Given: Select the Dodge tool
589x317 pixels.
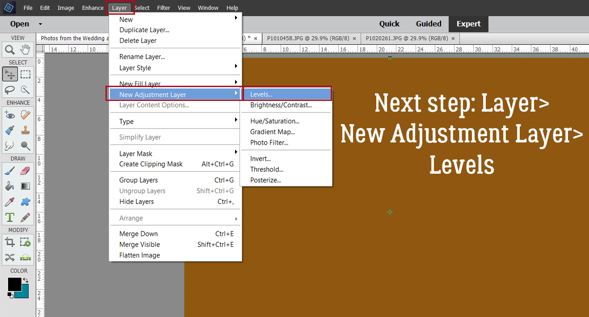Looking at the screenshot, I should click(25, 145).
